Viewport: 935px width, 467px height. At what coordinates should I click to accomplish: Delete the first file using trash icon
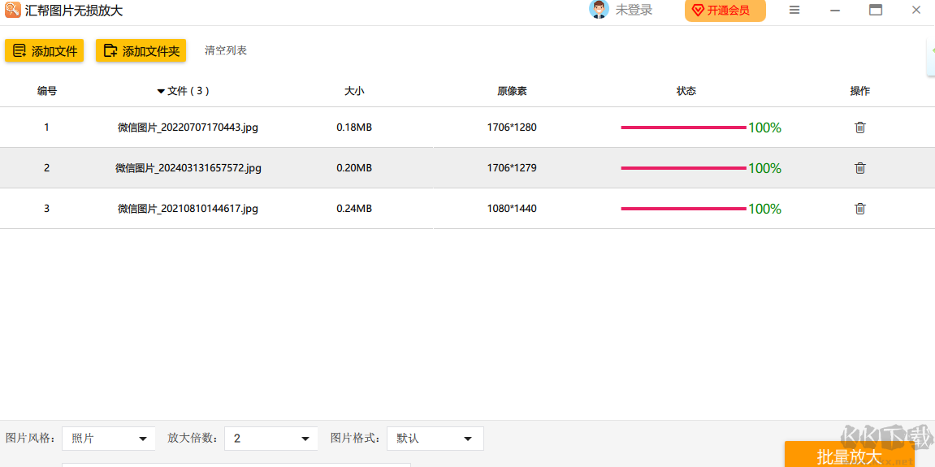(859, 128)
